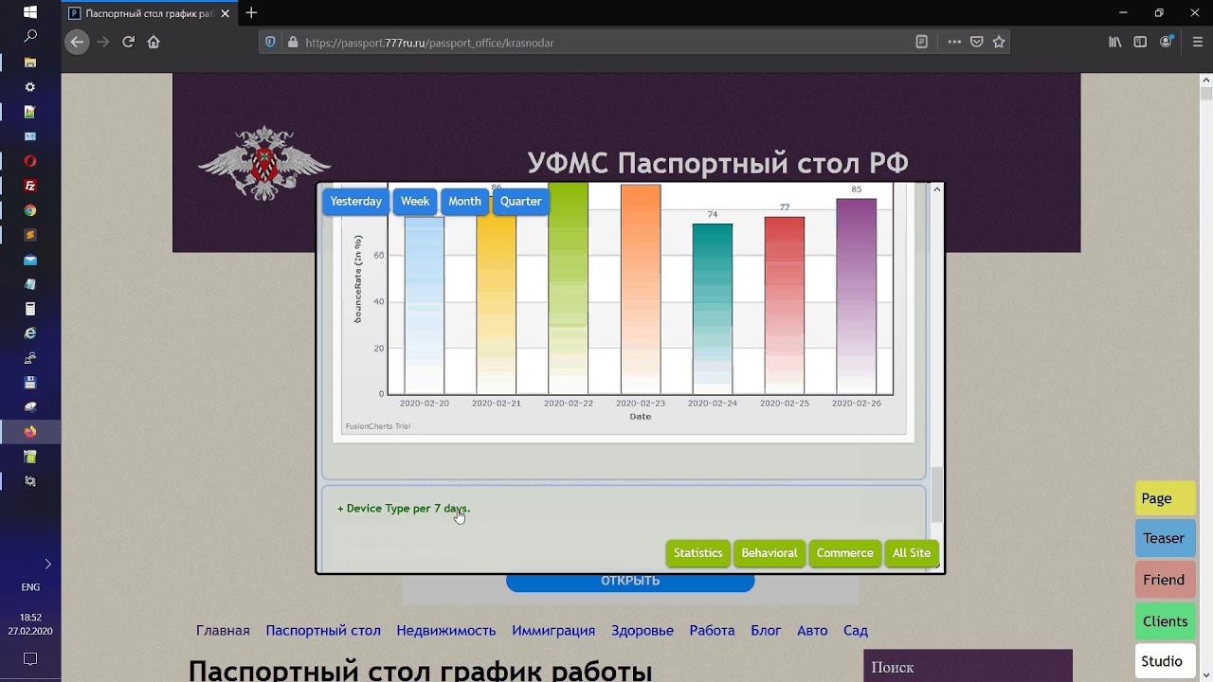This screenshot has height=682, width=1213.
Task: Switch ENG input language indicator
Action: click(30, 587)
